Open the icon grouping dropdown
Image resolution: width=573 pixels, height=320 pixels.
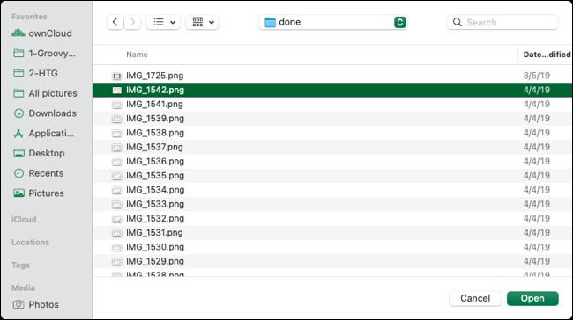coord(202,22)
